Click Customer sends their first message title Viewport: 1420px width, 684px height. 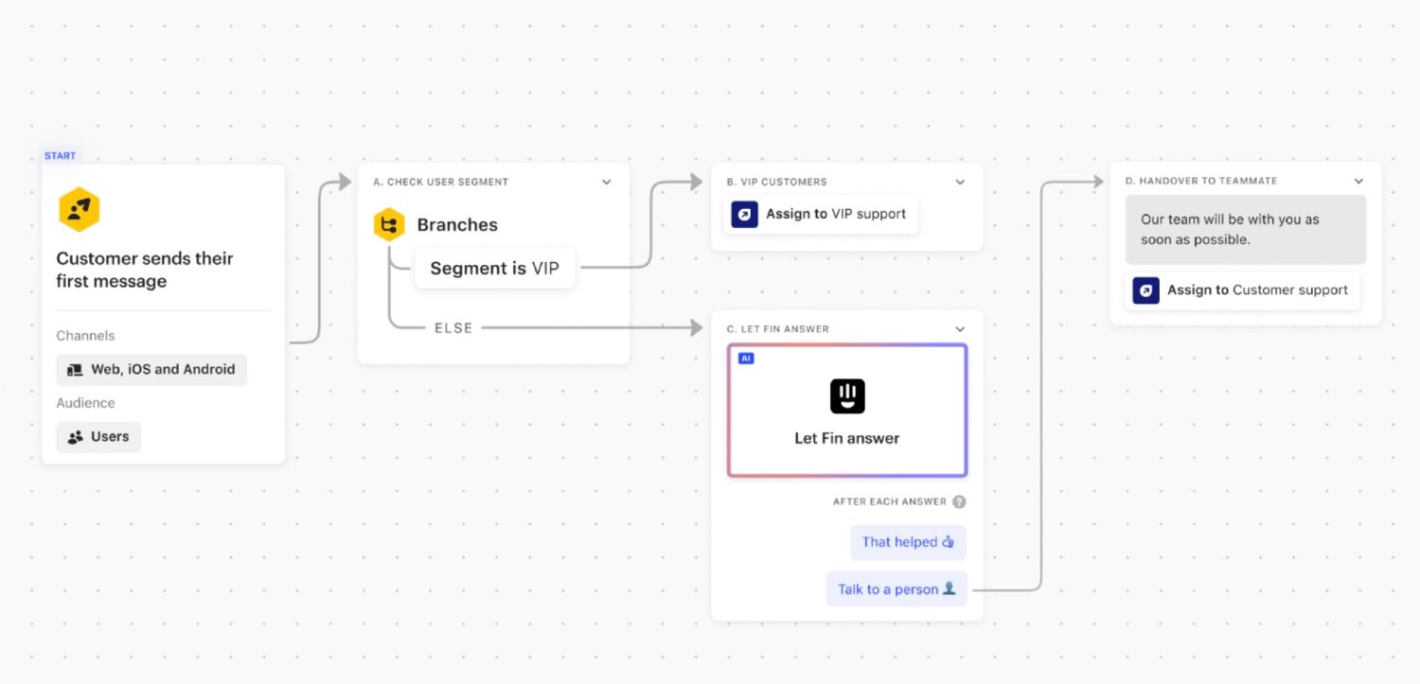[x=145, y=270]
